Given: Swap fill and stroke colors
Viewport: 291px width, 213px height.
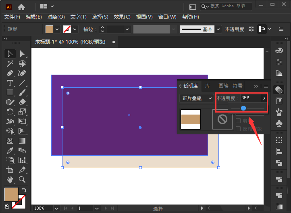Looking at the screenshot, I should (24, 190).
